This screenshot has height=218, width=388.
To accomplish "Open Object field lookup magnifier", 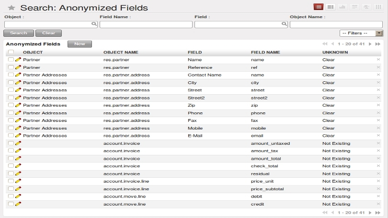I will pyautogui.click(x=94, y=24).
